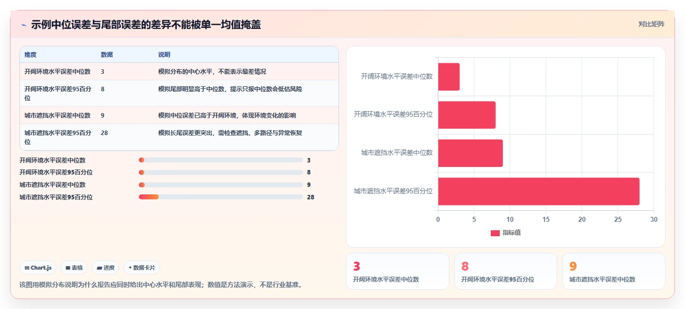The image size is (685, 309).
Task: Click the 说明 column header
Action: (164, 54)
